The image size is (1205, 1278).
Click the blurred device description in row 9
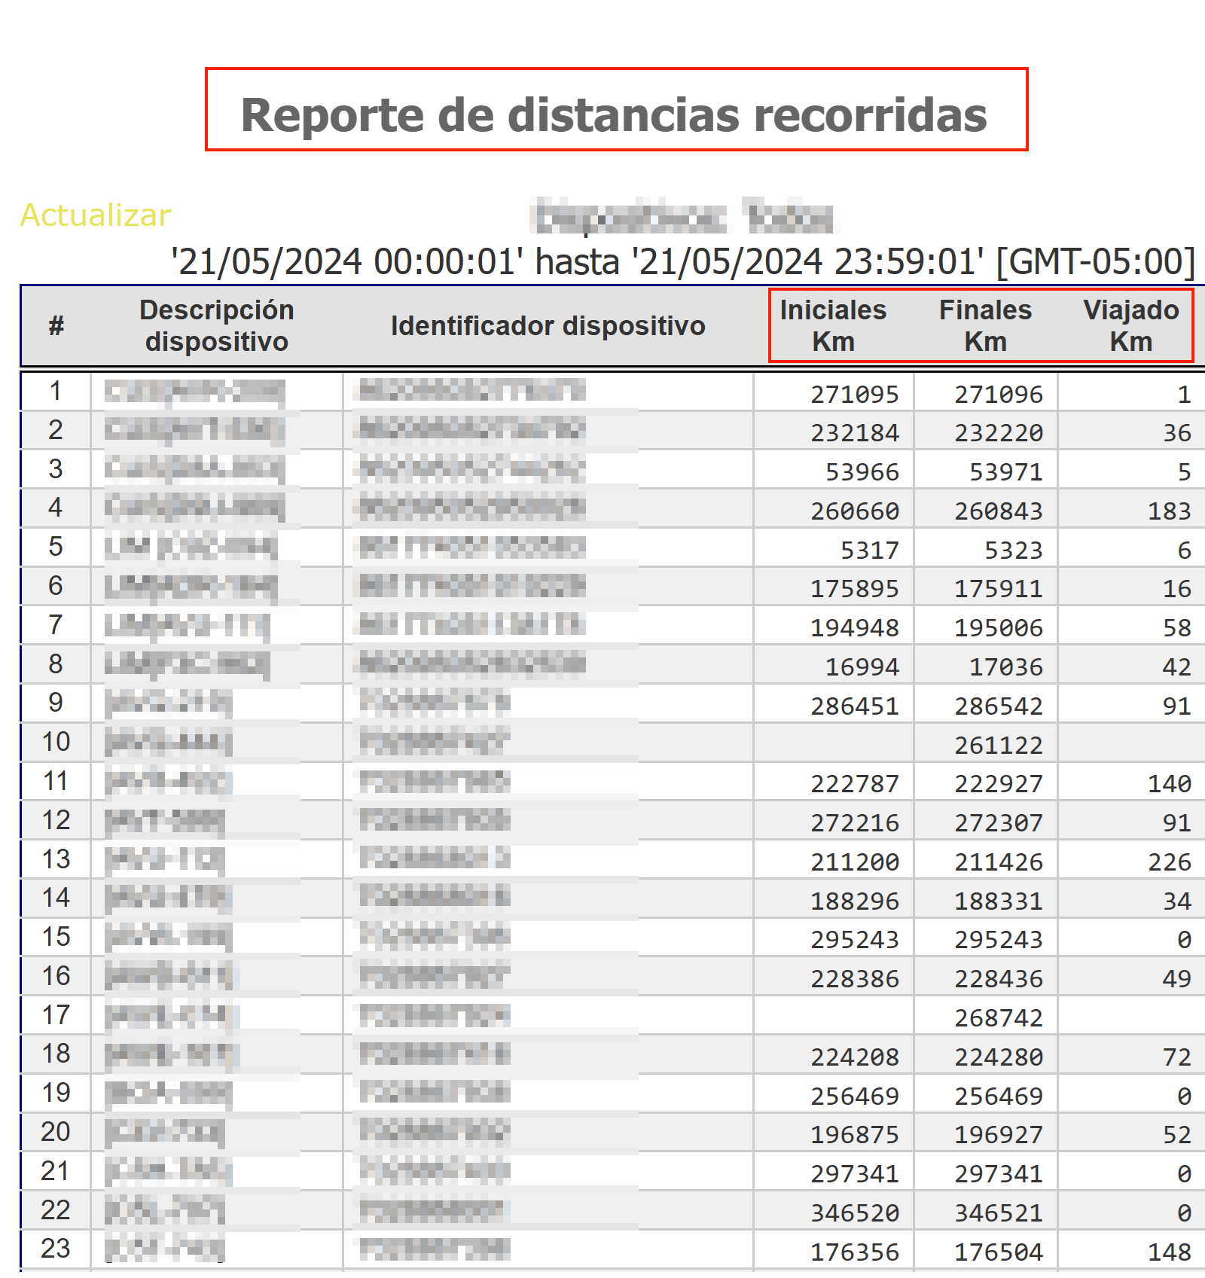(169, 703)
